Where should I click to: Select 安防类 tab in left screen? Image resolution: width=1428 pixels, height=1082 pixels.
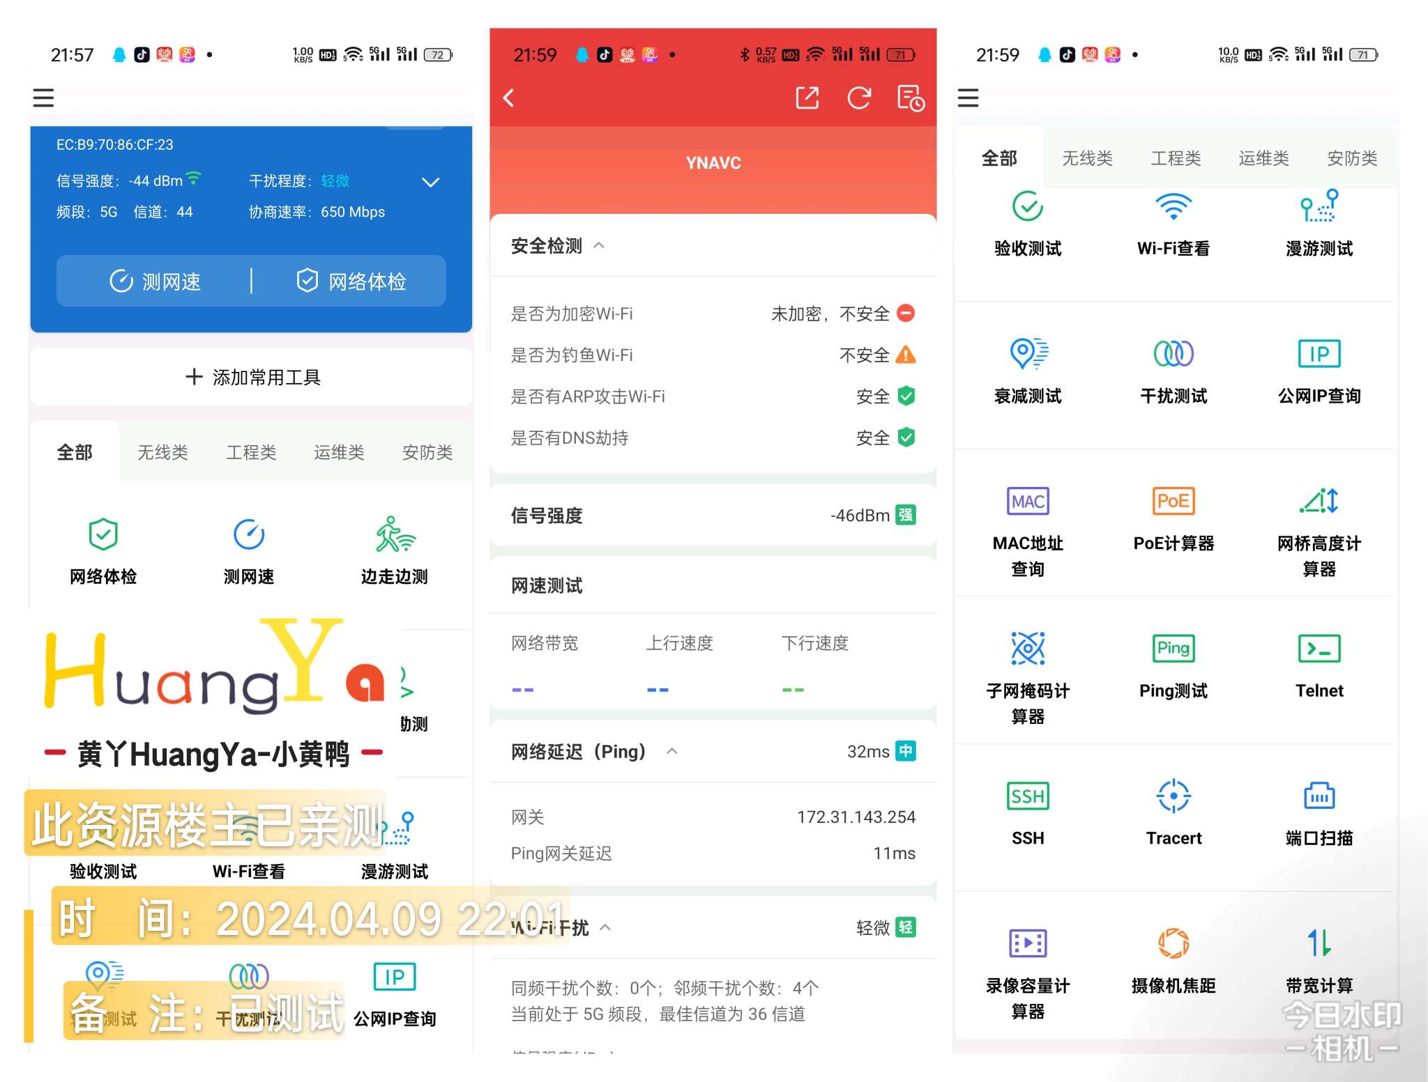pyautogui.click(x=427, y=452)
